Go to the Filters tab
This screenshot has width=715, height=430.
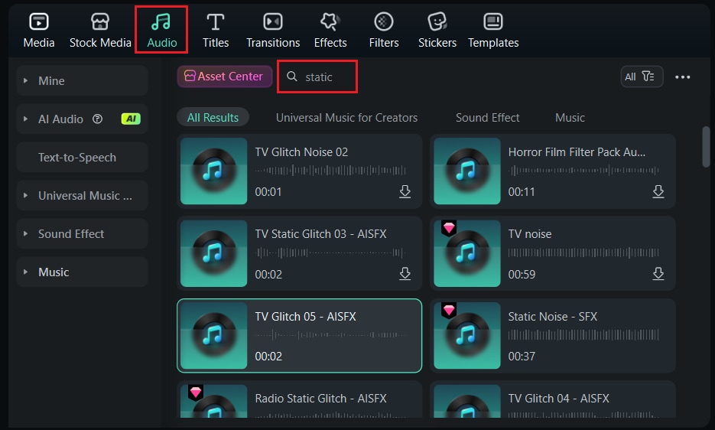click(x=383, y=30)
